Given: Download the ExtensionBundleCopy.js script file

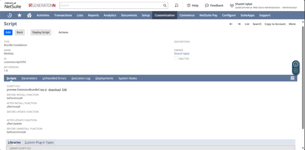Looking at the screenshot, I should (x=54, y=90).
